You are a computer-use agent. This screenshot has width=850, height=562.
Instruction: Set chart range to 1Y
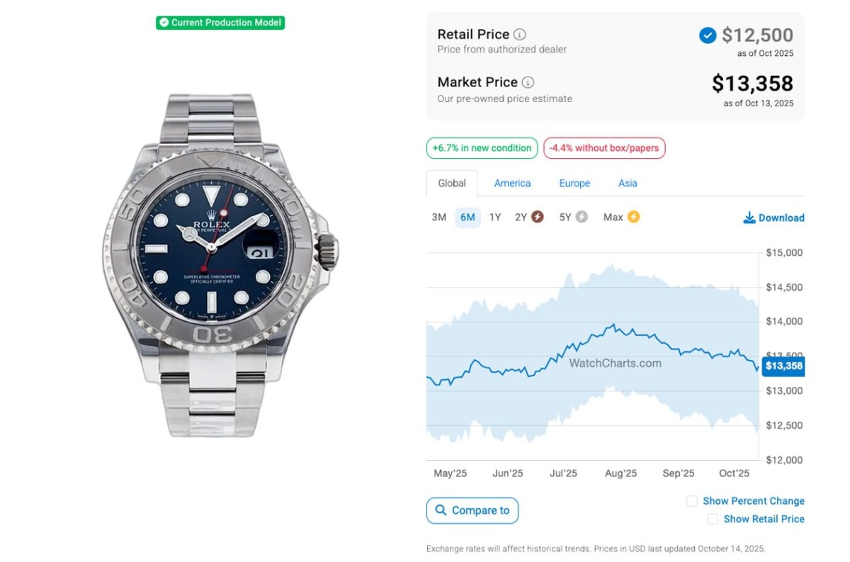point(495,217)
